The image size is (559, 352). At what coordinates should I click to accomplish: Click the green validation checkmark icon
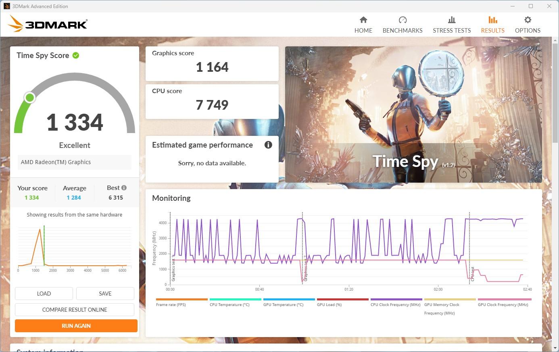click(76, 56)
